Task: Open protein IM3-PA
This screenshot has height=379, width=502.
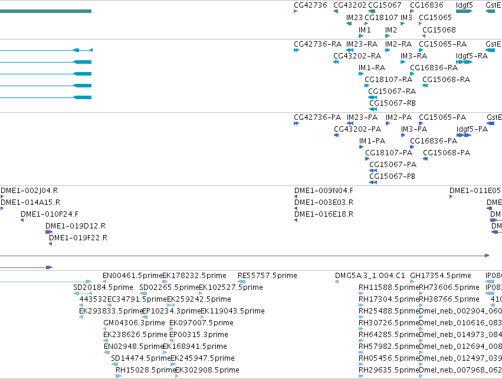Action: coord(414,129)
